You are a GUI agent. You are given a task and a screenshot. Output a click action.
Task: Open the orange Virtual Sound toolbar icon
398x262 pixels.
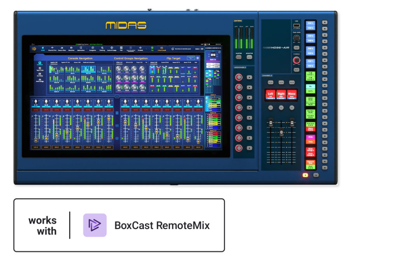click(x=162, y=49)
